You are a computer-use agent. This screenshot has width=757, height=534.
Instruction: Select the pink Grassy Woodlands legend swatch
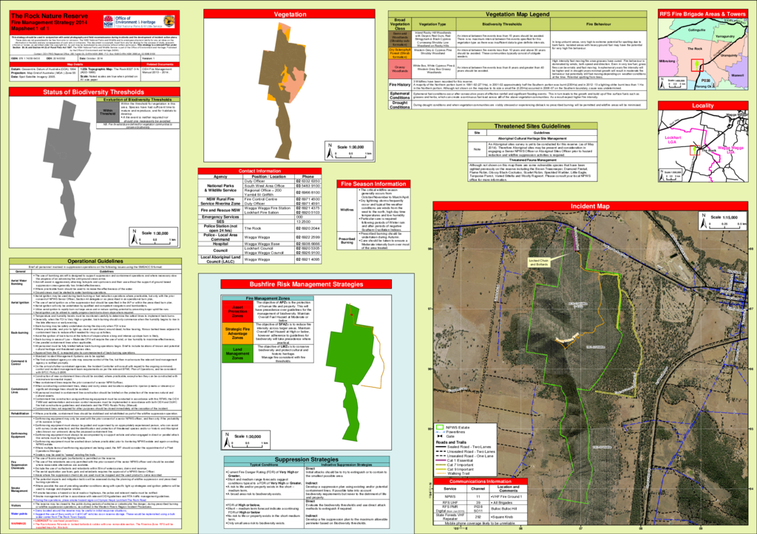(399, 69)
